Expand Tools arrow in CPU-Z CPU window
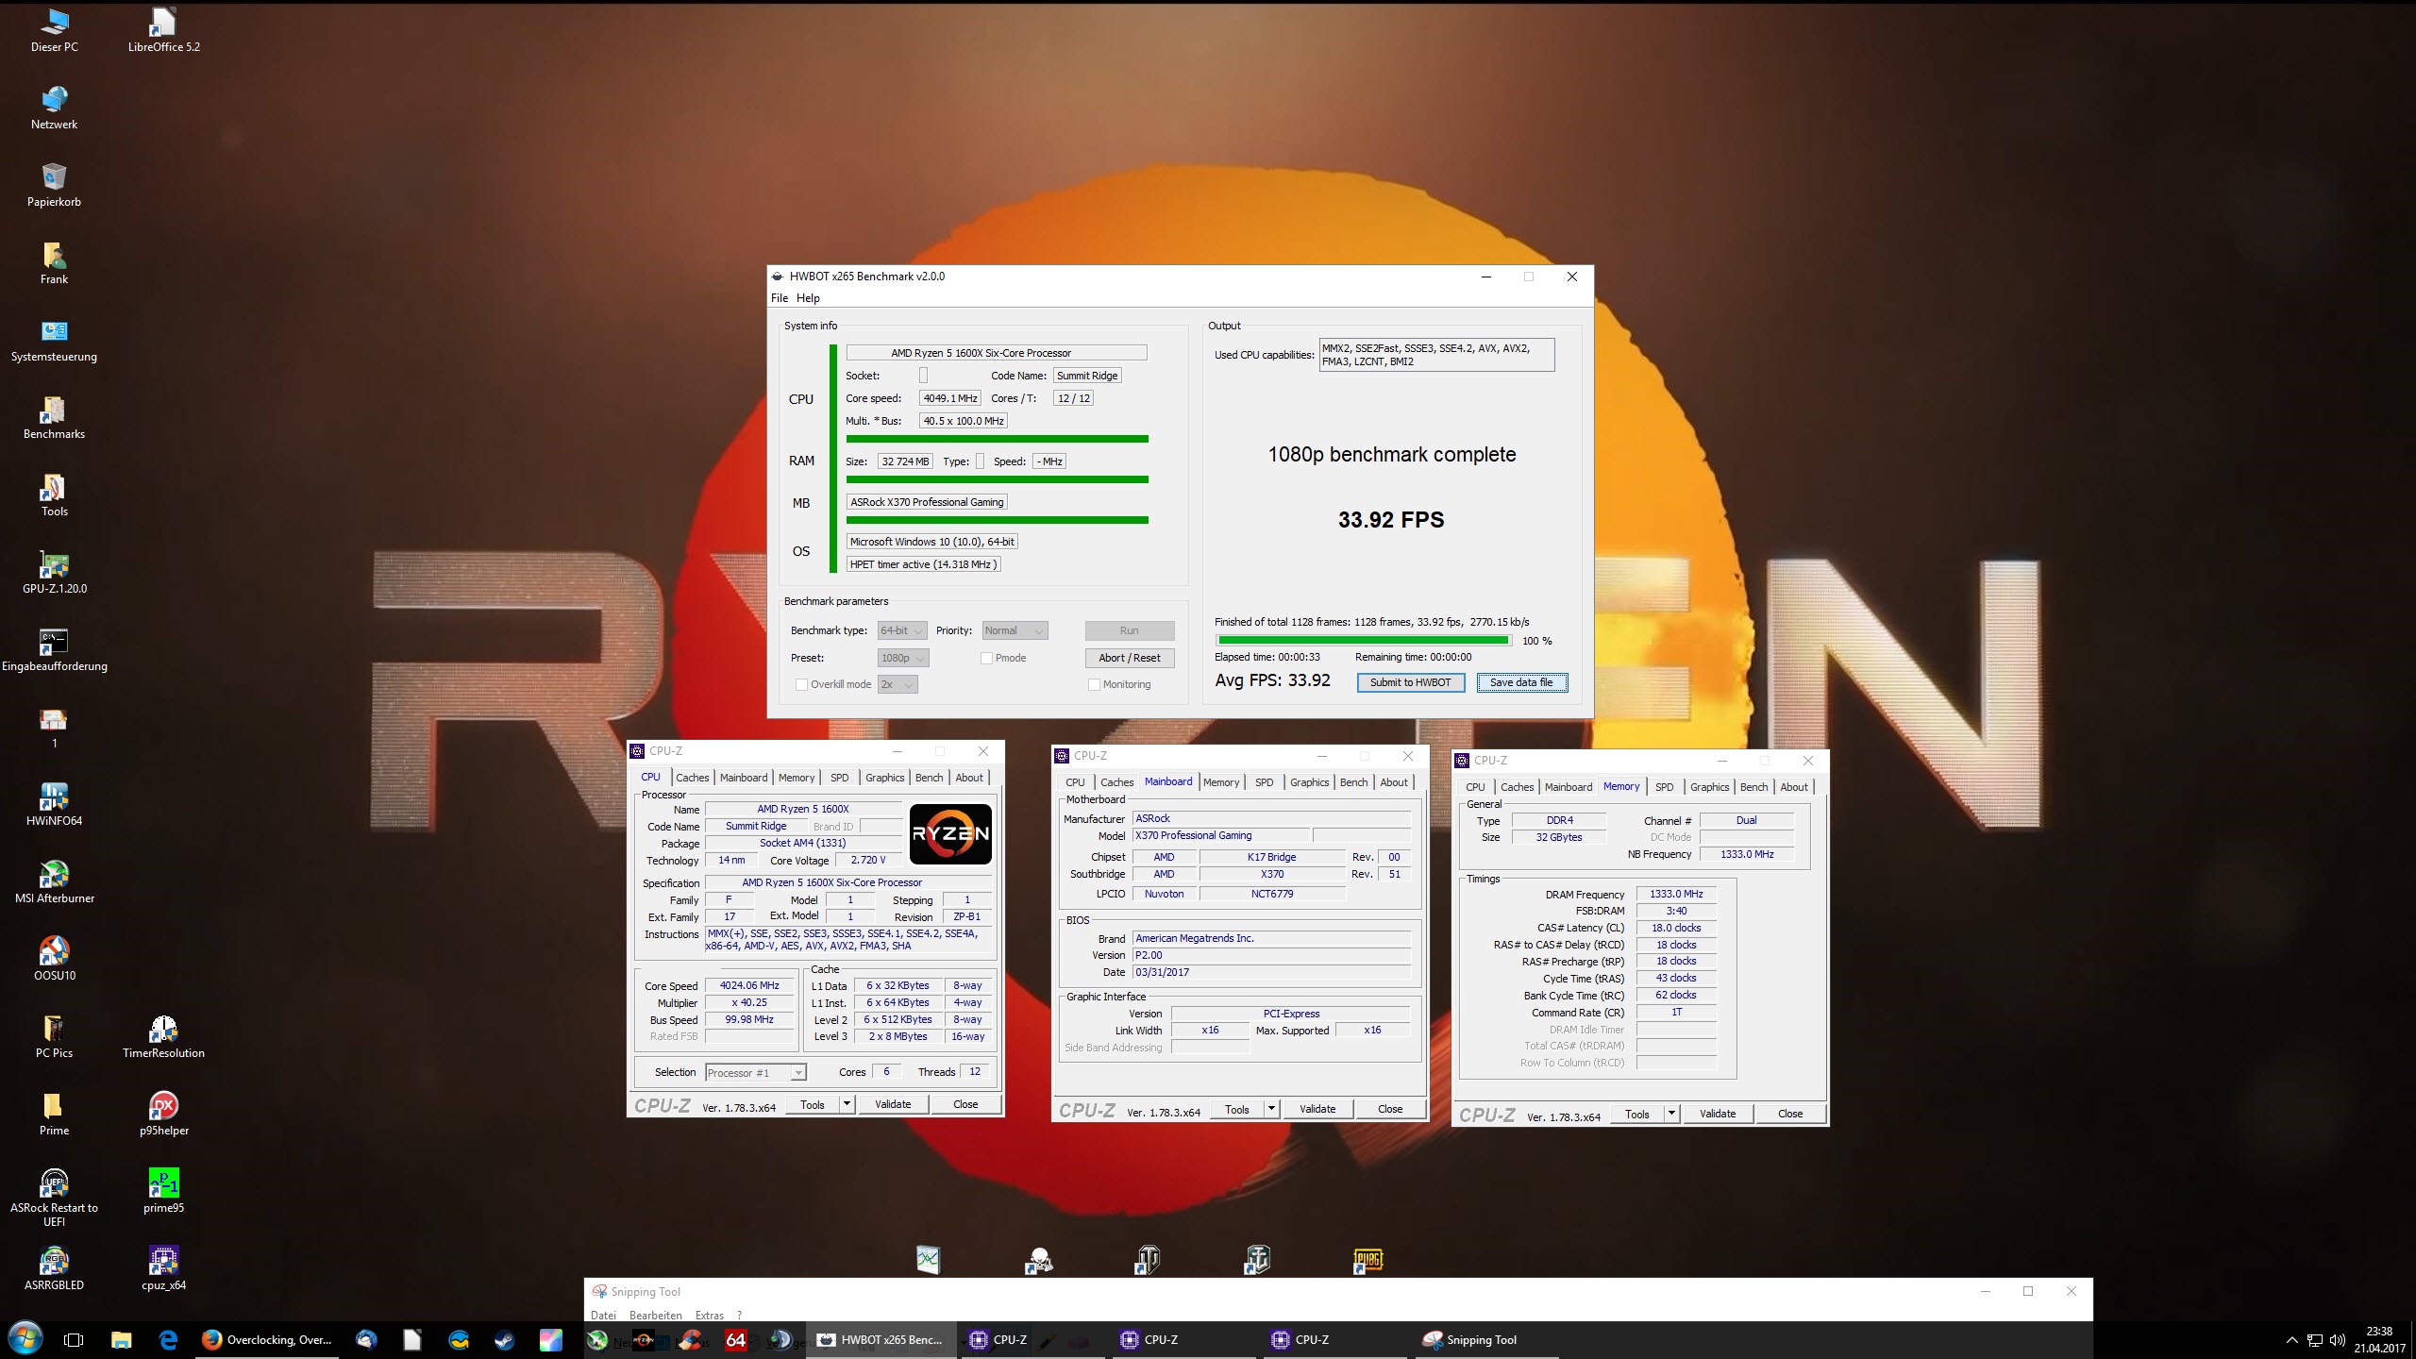 pyautogui.click(x=847, y=1104)
